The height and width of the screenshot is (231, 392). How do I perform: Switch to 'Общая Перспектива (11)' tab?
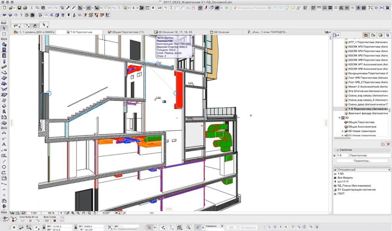tap(128, 32)
